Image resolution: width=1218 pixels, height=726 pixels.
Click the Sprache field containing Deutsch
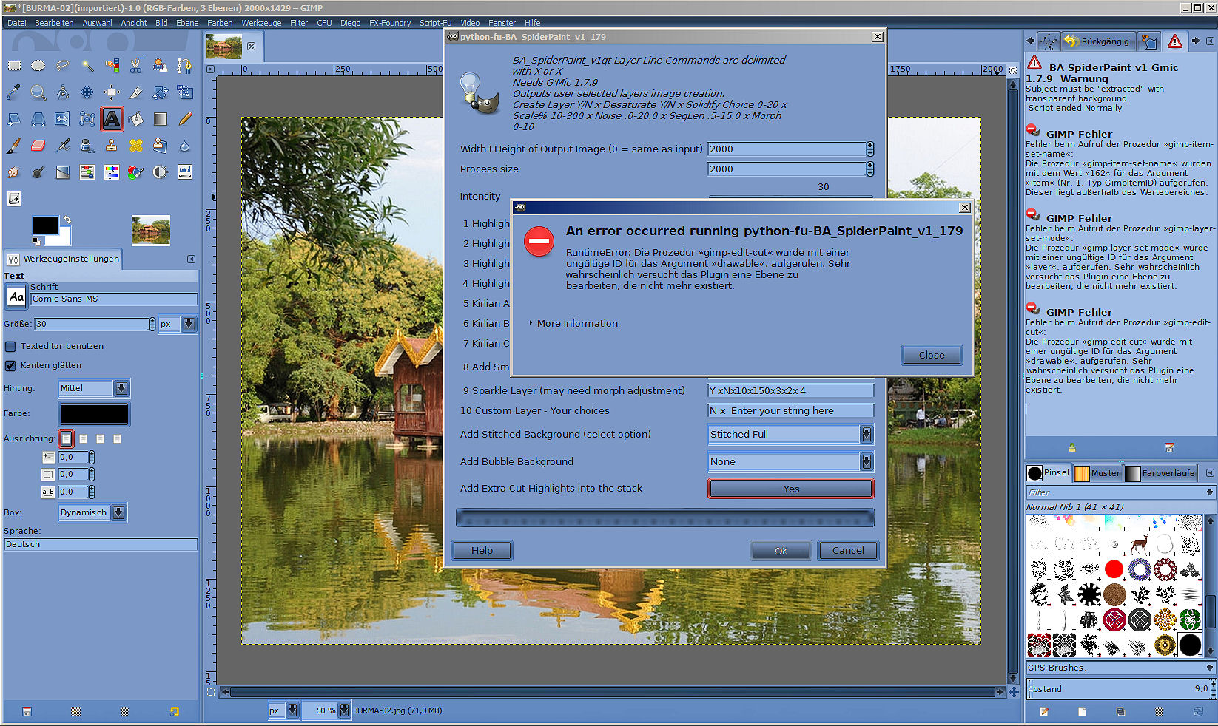click(x=101, y=544)
